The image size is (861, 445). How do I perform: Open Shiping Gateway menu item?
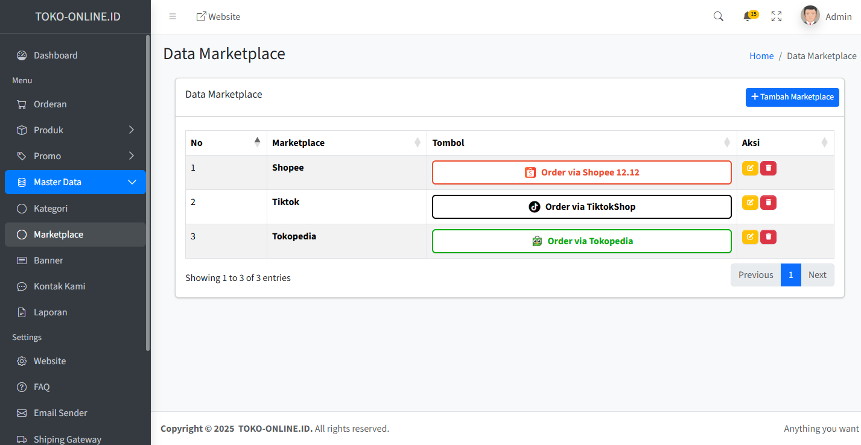[75, 438]
